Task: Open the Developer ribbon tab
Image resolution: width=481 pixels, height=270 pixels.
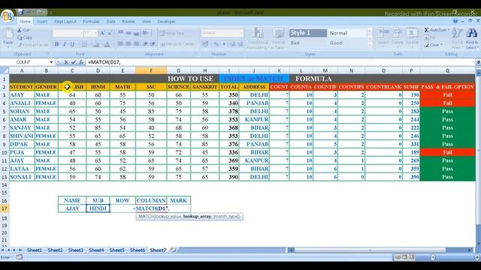Action: point(166,22)
